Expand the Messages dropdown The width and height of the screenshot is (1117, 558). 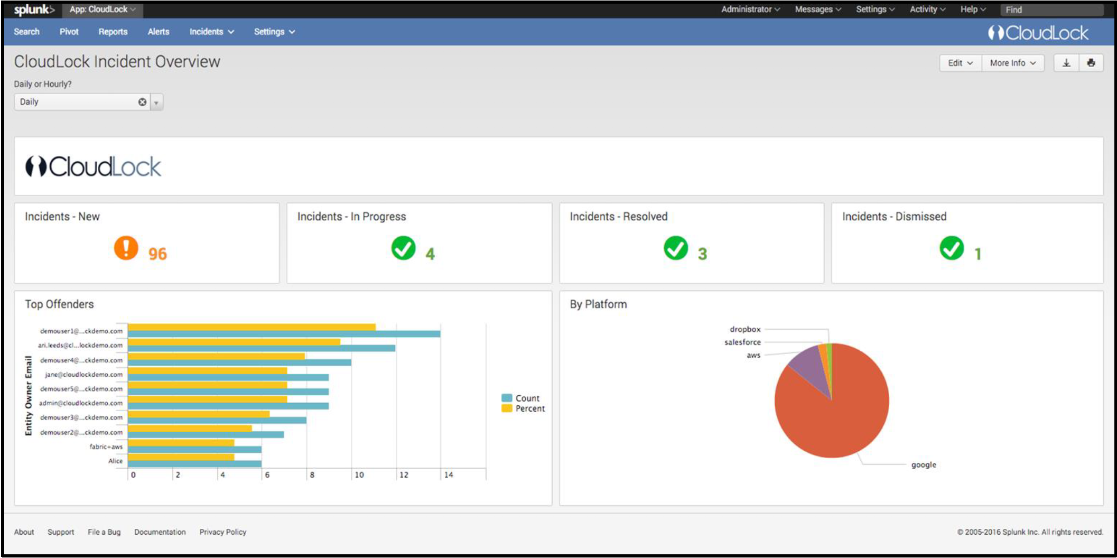pyautogui.click(x=818, y=10)
